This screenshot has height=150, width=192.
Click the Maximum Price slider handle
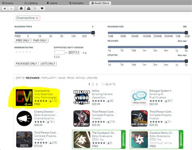[93, 33]
